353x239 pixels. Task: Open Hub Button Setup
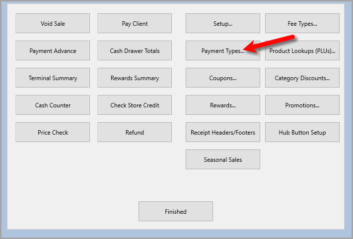tap(302, 132)
